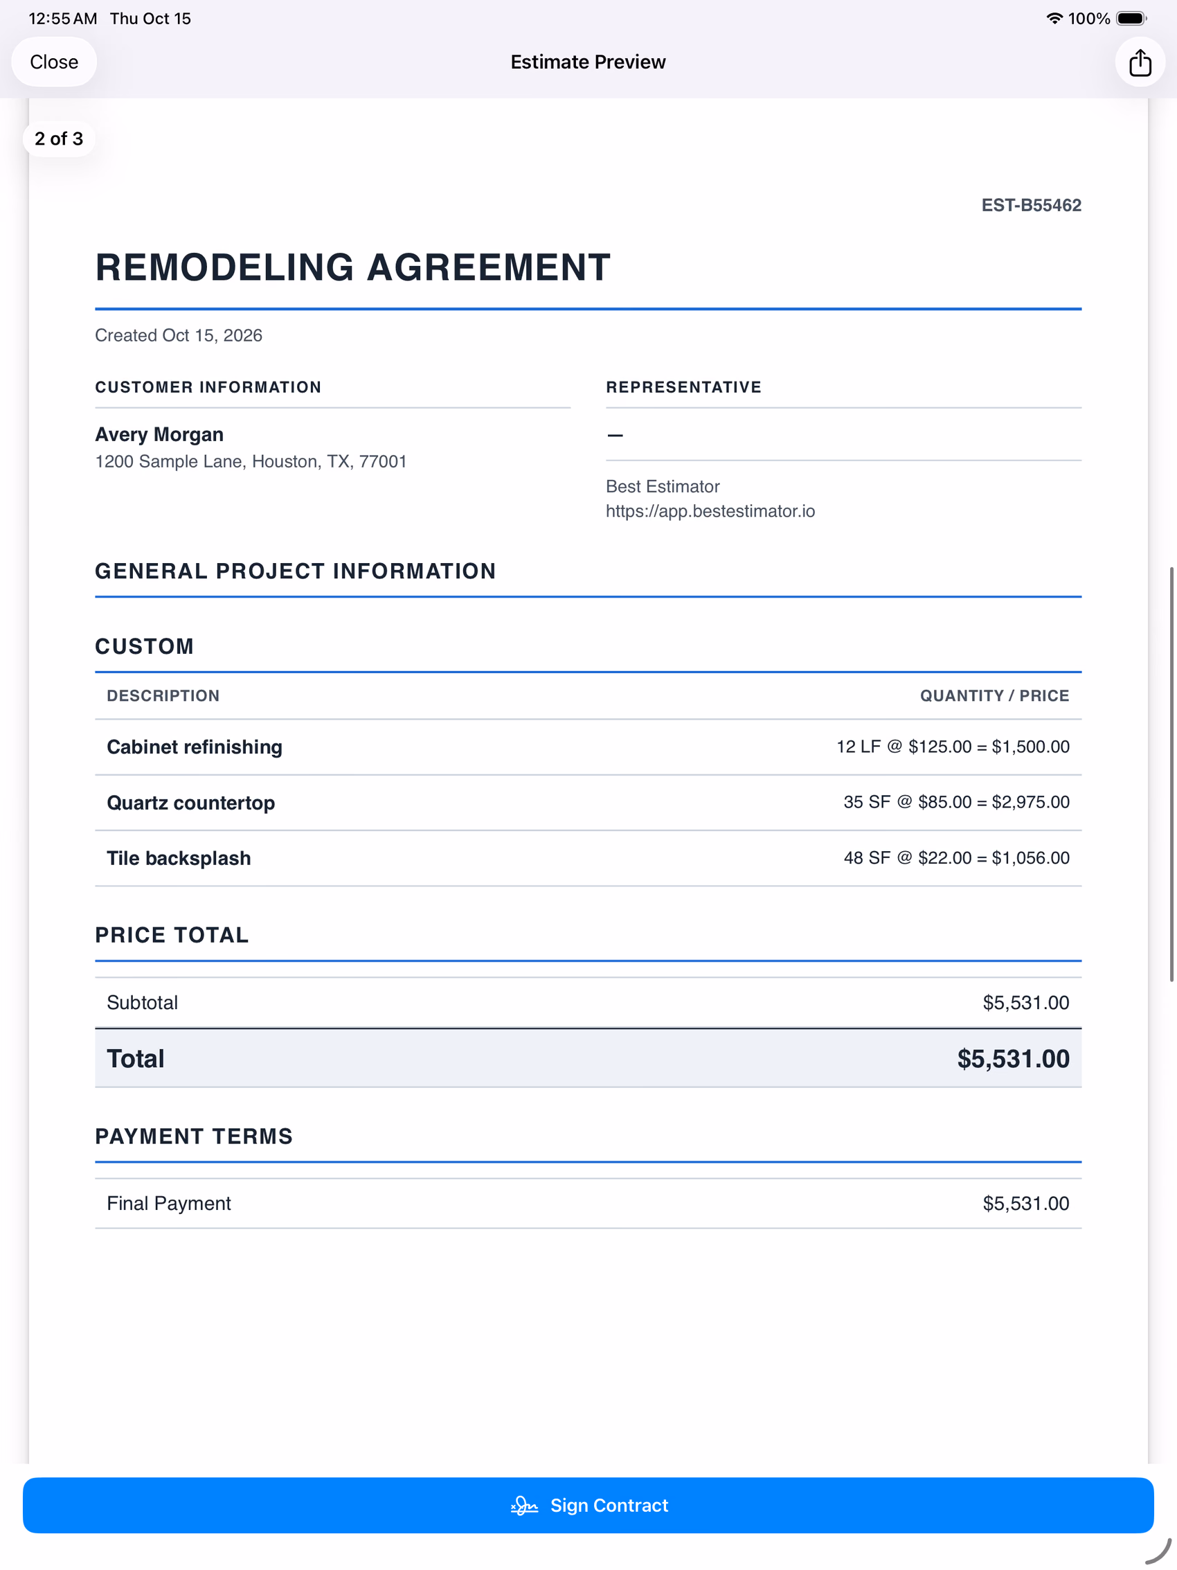The height and width of the screenshot is (1570, 1177).
Task: Tap customer name Avery Morgan
Action: click(x=159, y=434)
